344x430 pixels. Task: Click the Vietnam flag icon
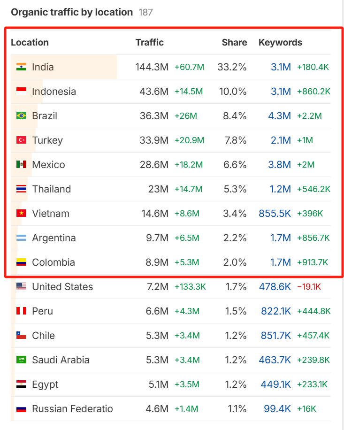(21, 214)
